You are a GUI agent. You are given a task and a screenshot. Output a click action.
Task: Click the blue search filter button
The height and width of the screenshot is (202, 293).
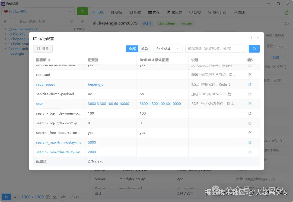(x=254, y=49)
